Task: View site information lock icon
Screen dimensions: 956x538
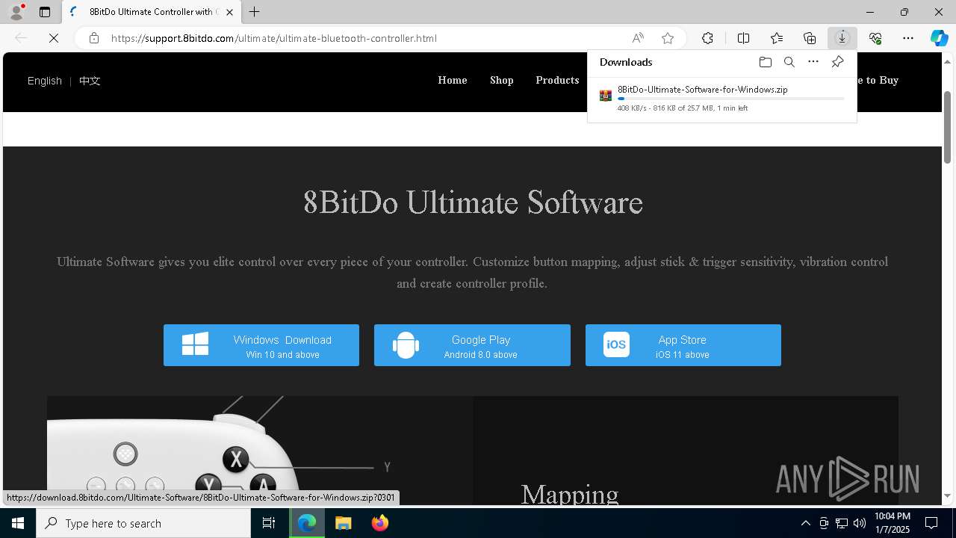Action: tap(94, 38)
